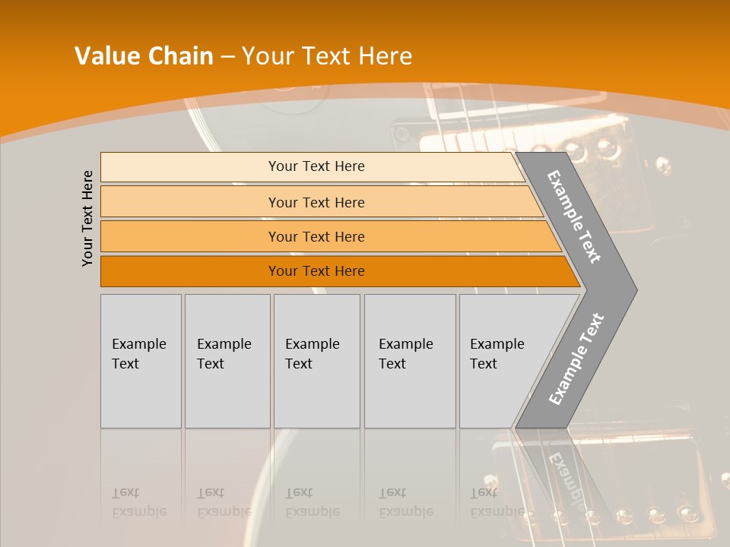Select the lower arrow arm's Example Text
Image resolution: width=730 pixels, height=547 pixels.
[x=576, y=359]
